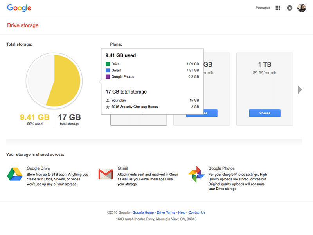Click the 15 GB plan value
This screenshot has width=313, height=235.
coord(194,101)
